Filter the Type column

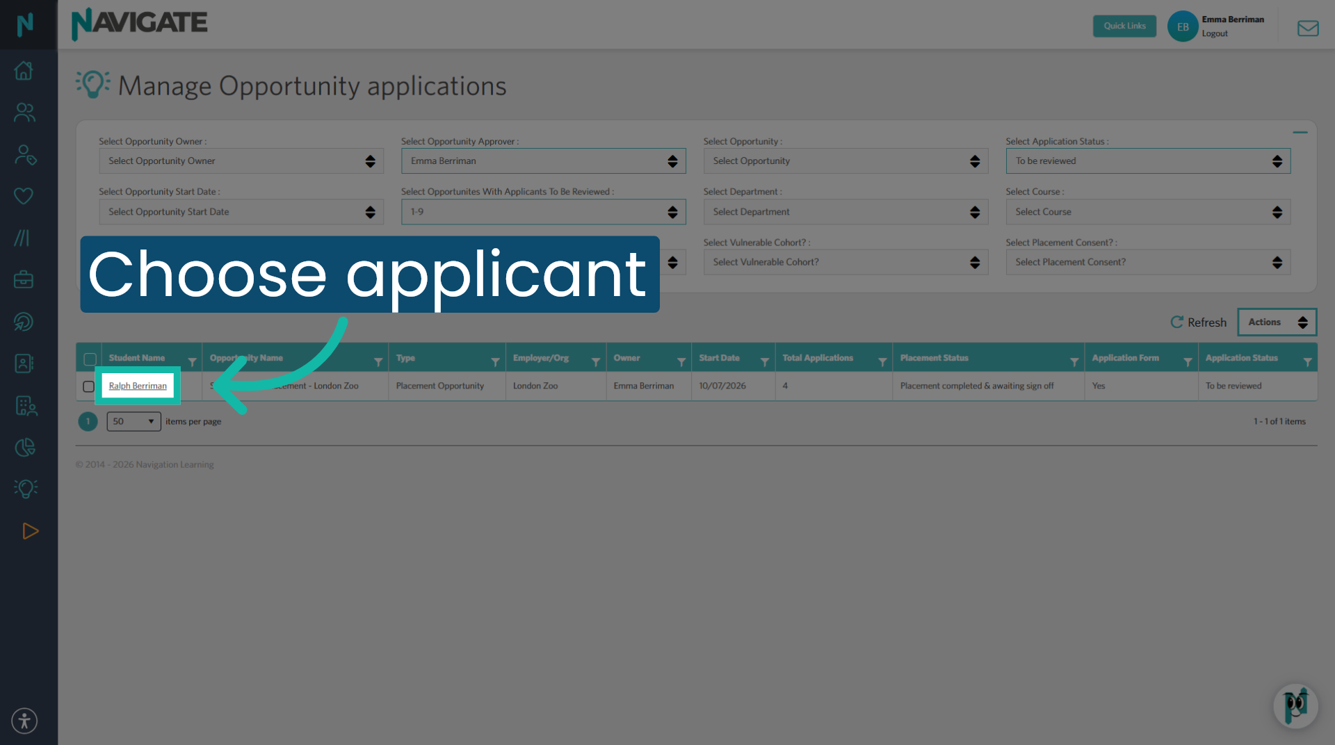click(x=495, y=362)
